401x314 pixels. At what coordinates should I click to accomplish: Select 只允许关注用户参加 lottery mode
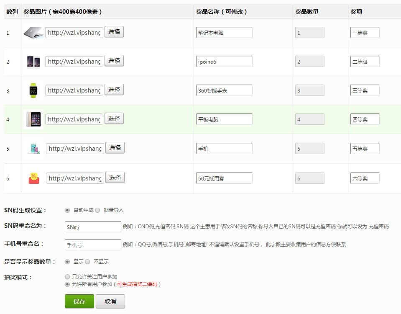(x=67, y=277)
